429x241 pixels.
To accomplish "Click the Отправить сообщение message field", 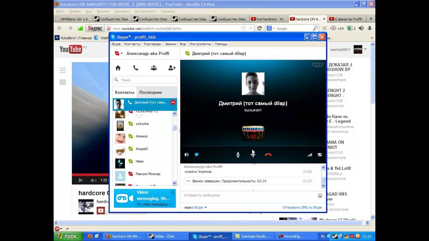I will [248, 195].
